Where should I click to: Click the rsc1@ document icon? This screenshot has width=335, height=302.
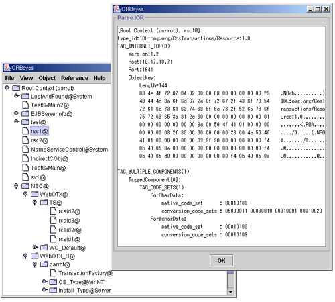point(25,131)
